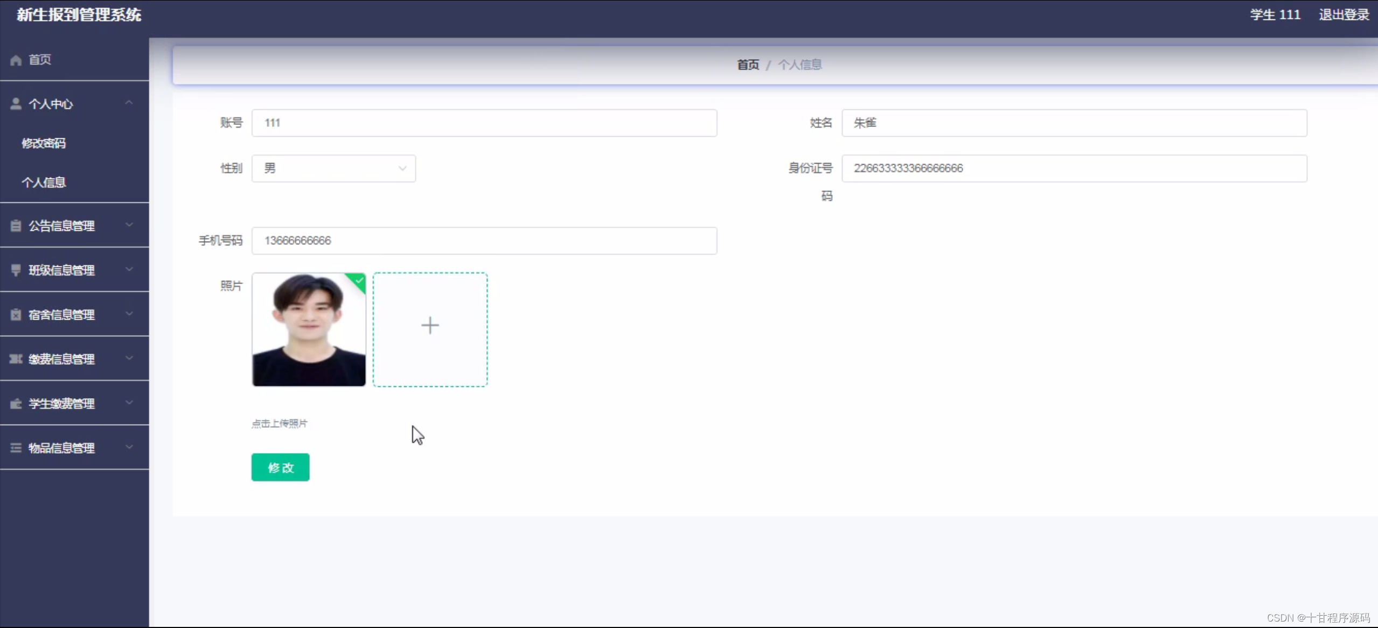The height and width of the screenshot is (628, 1378).
Task: Select the 个人中心 user icon in sidebar
Action: (x=16, y=103)
